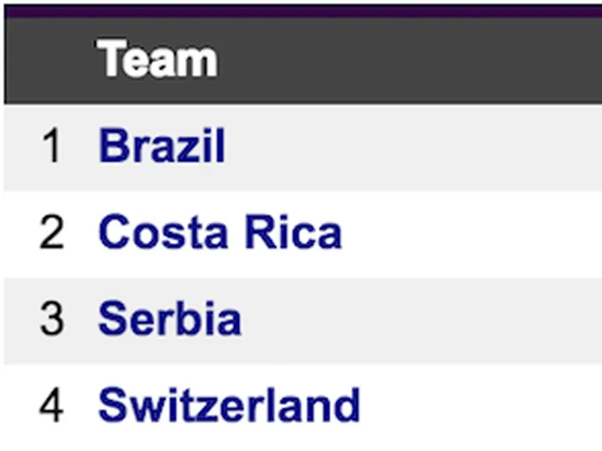The width and height of the screenshot is (602, 451).
Task: Select the Switzerland team link
Action: click(x=229, y=405)
